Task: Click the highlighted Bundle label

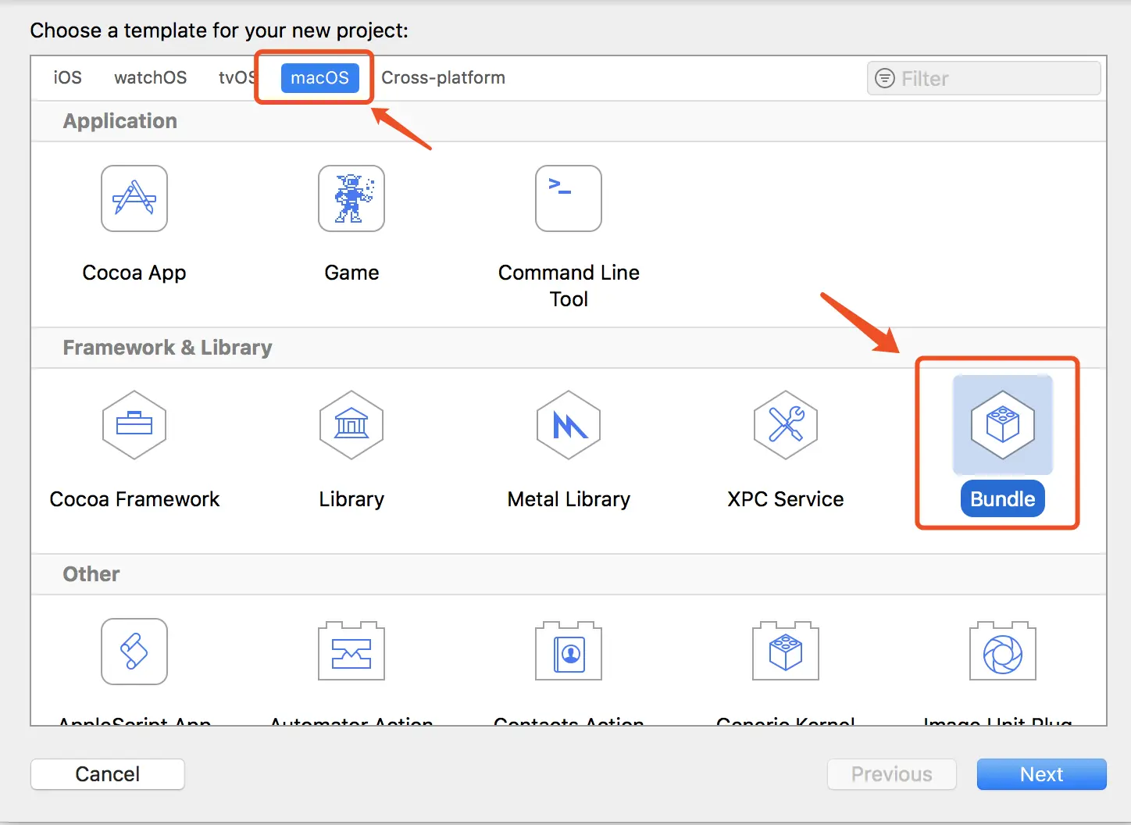Action: [1003, 498]
